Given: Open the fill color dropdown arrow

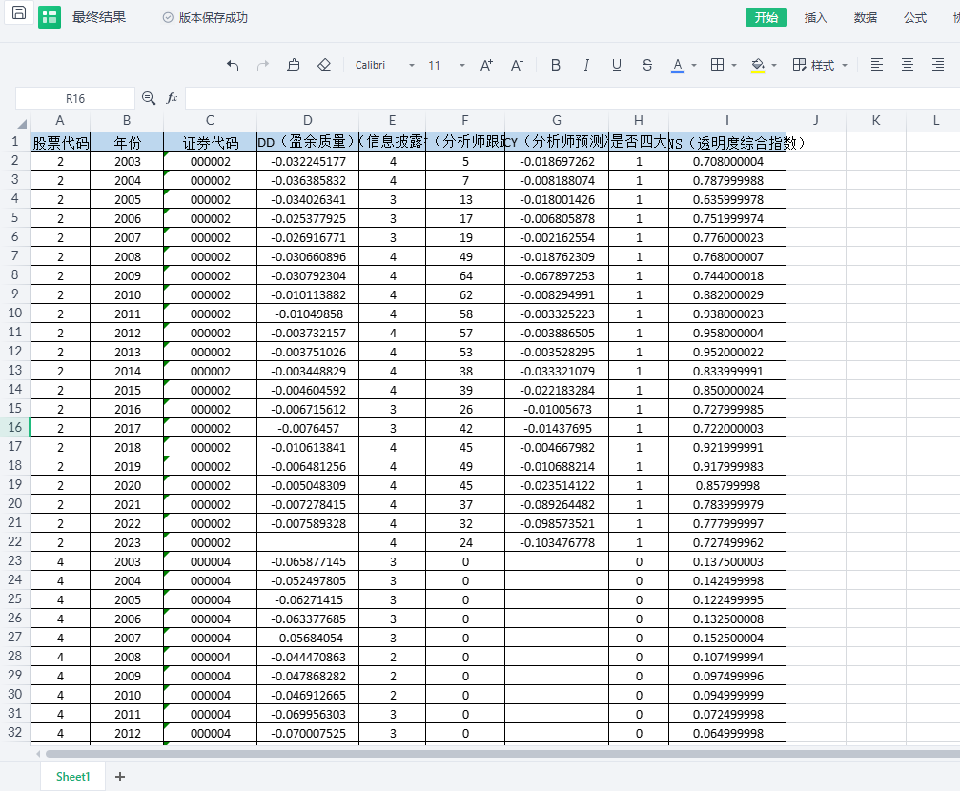Looking at the screenshot, I should [774, 66].
